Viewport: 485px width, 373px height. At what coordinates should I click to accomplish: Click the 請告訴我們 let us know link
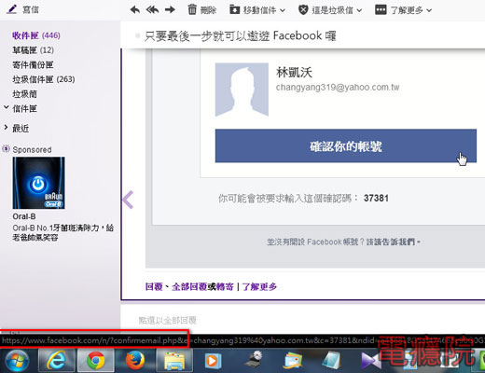coord(394,242)
